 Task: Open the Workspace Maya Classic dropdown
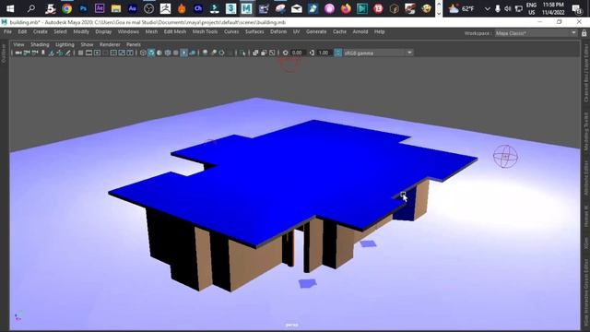tap(536, 33)
